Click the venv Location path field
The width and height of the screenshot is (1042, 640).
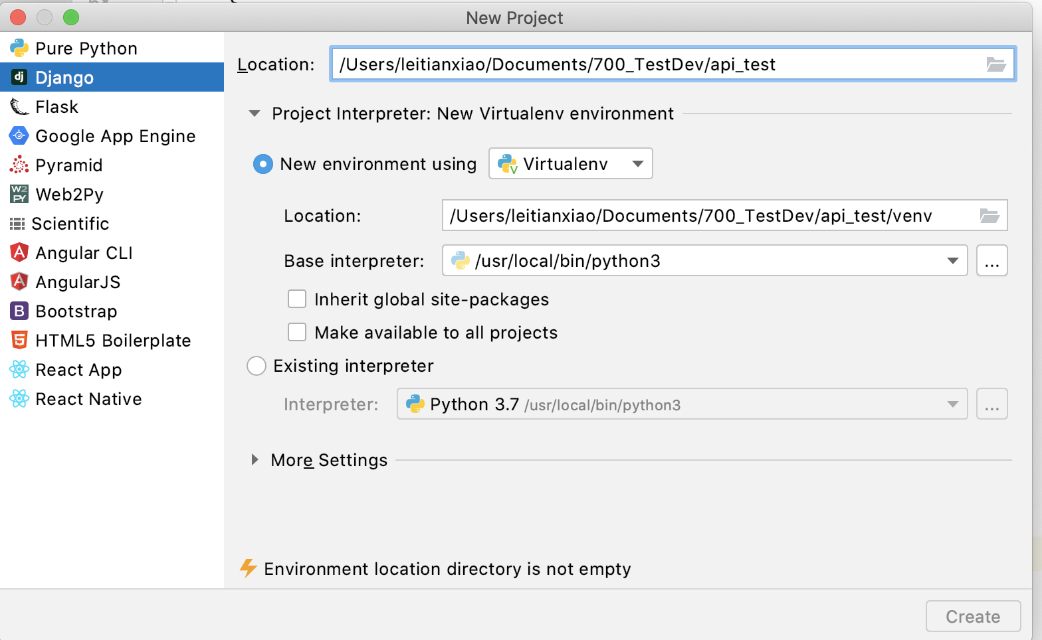click(704, 216)
